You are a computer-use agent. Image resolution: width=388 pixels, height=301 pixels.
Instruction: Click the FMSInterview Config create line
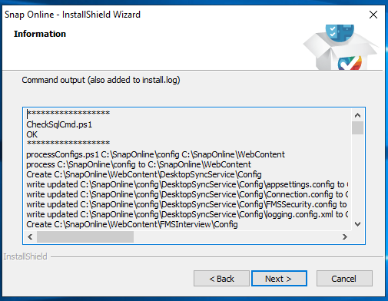[x=132, y=224]
